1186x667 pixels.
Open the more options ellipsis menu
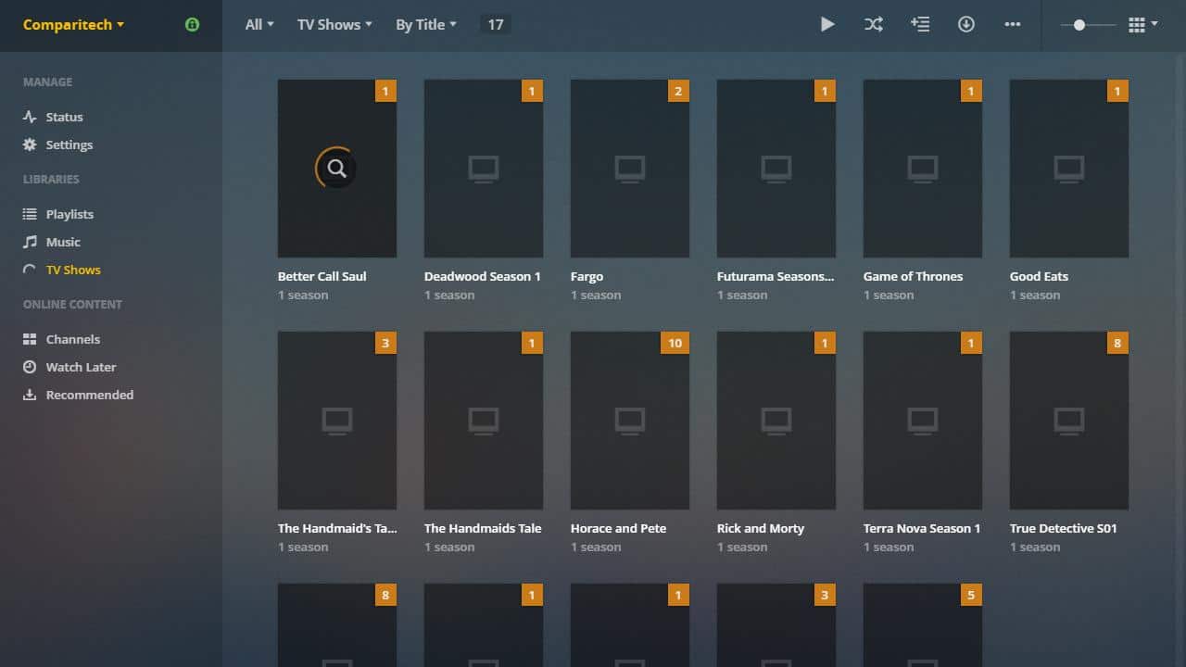pyautogui.click(x=1012, y=24)
